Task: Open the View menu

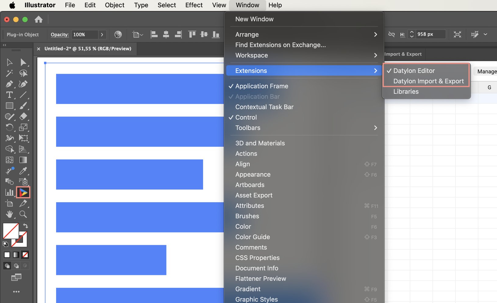Action: pos(219,5)
